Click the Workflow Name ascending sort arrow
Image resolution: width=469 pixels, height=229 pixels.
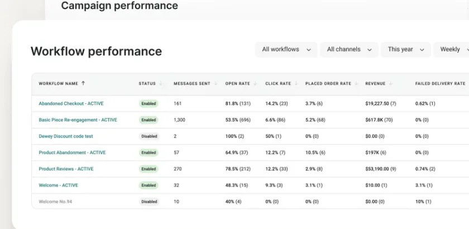pos(83,84)
